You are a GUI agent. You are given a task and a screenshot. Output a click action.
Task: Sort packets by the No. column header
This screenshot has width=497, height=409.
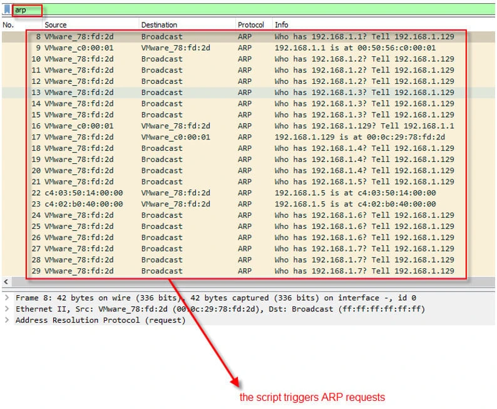(x=8, y=25)
